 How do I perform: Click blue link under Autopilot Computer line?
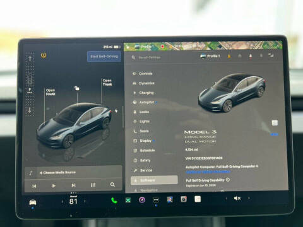click(208, 172)
